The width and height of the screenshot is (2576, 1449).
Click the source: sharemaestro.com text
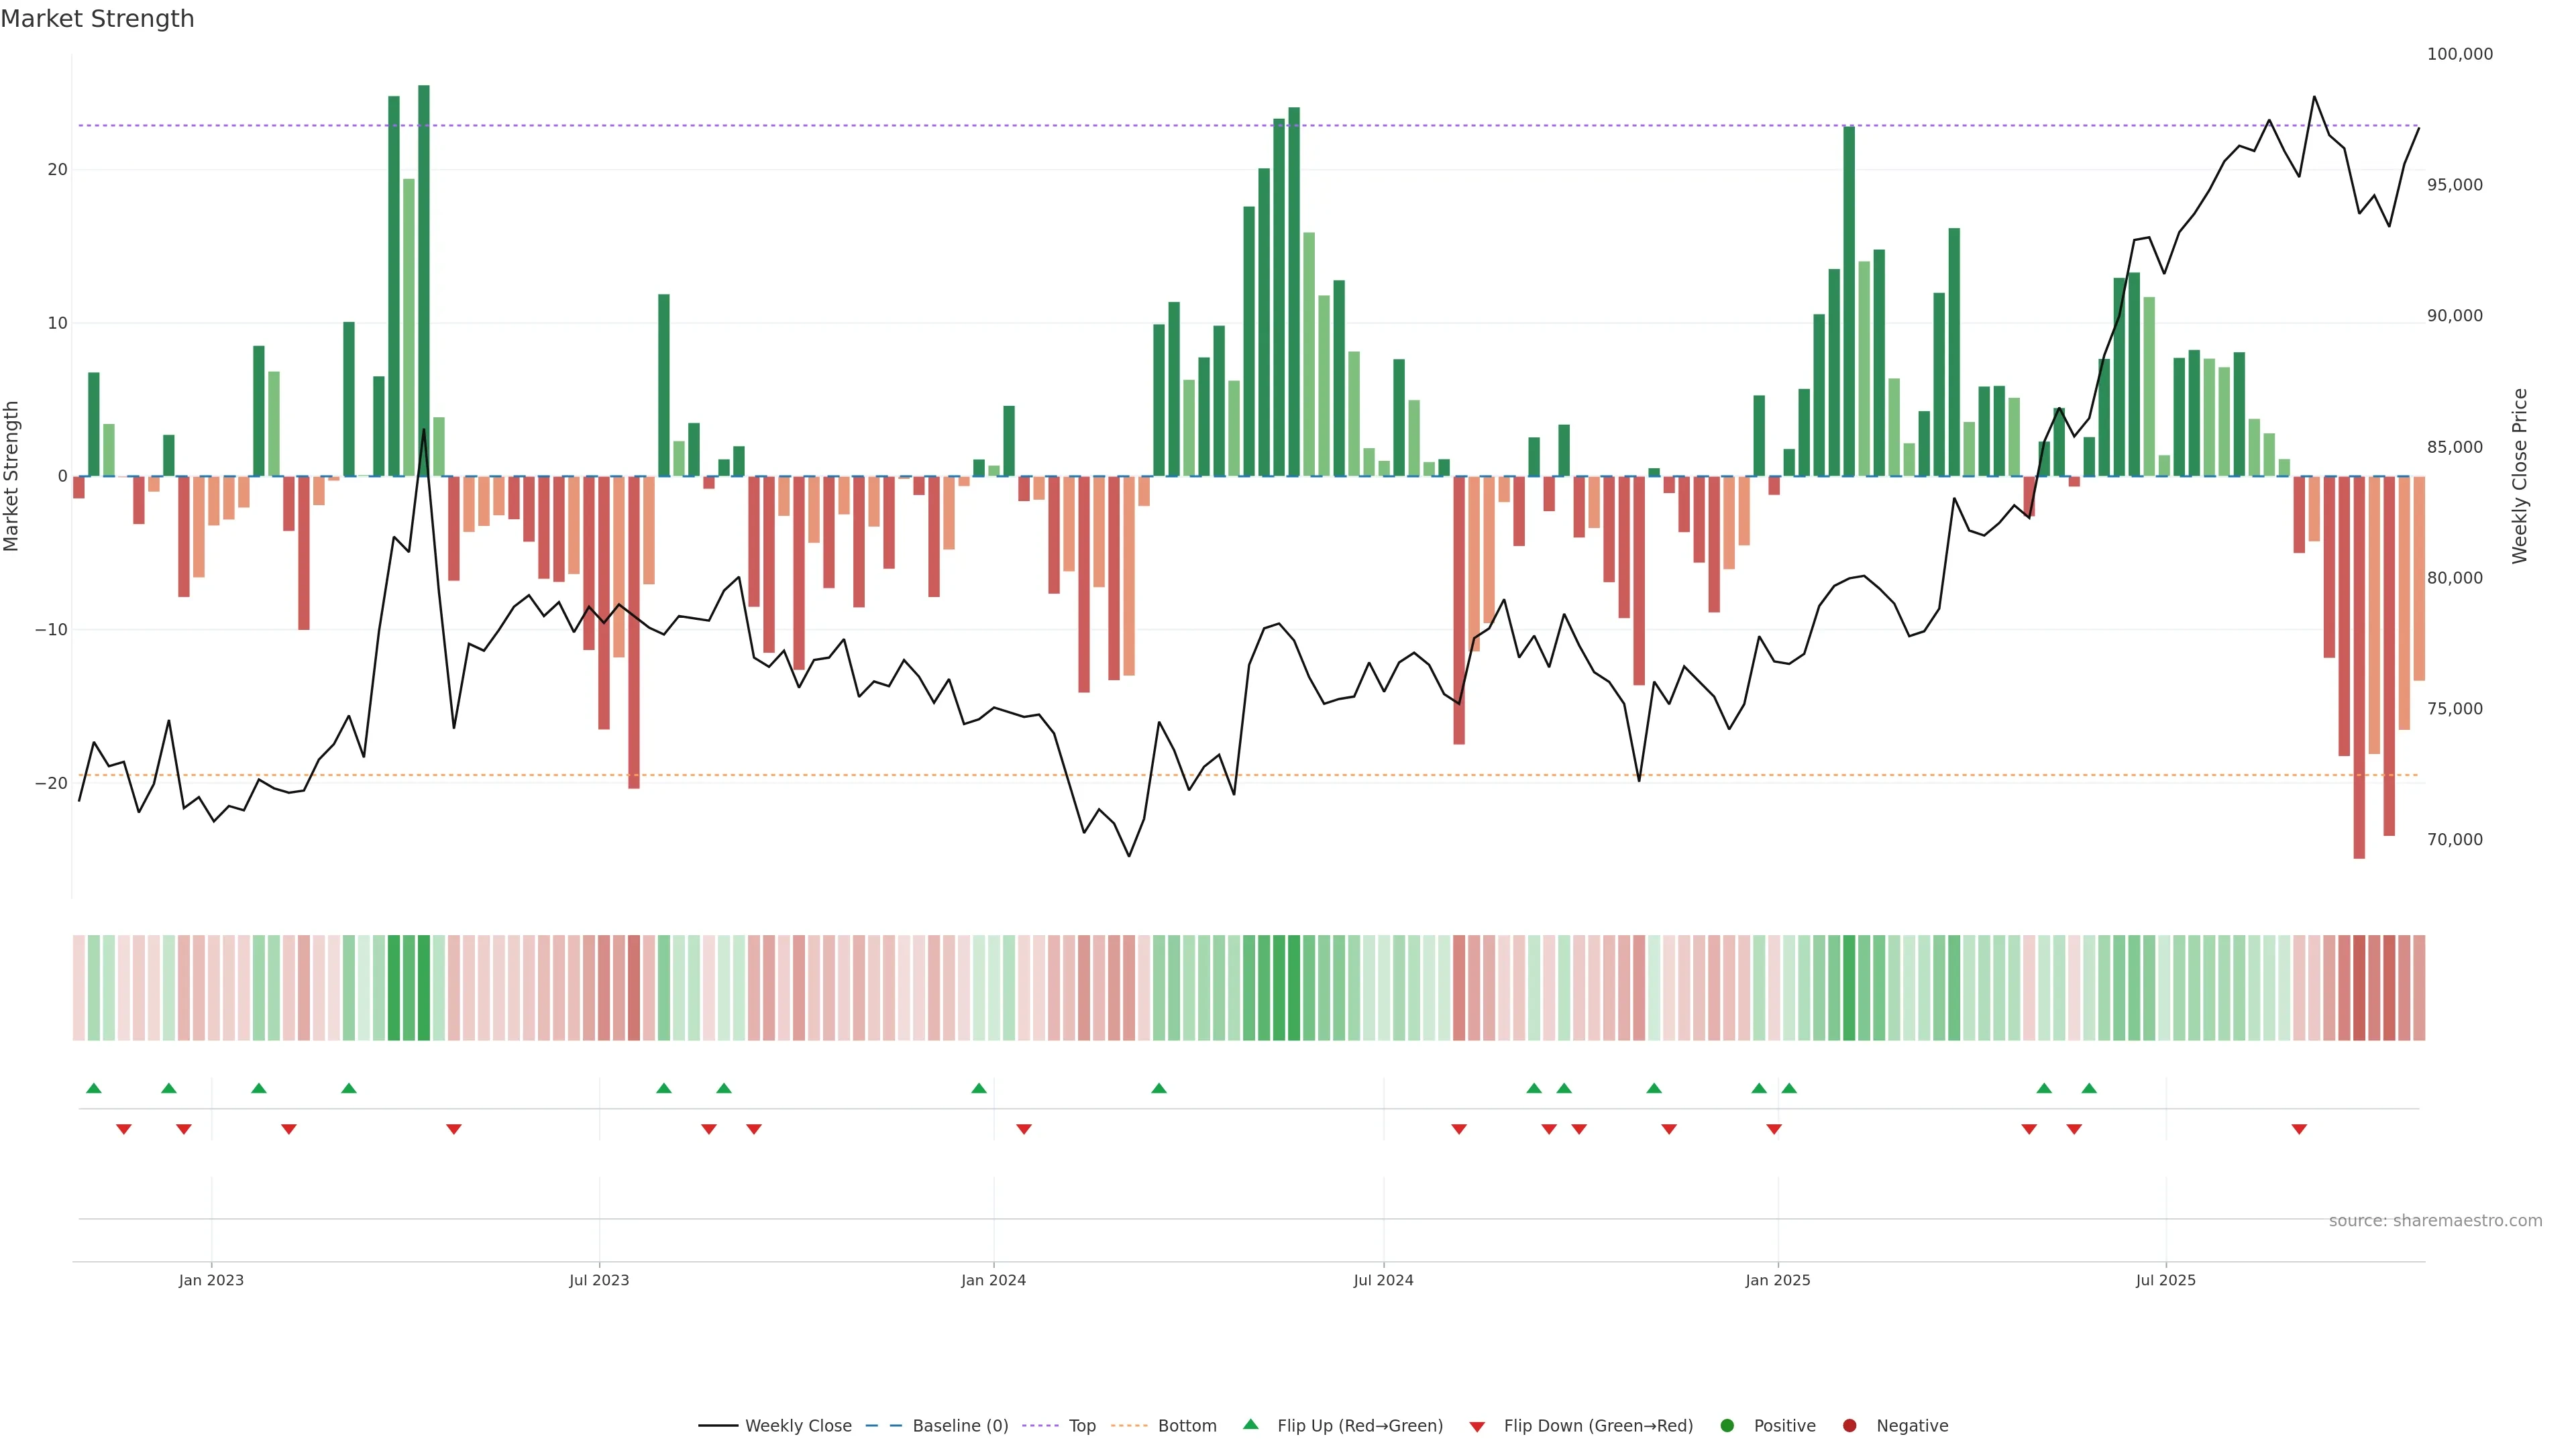(x=2435, y=1221)
